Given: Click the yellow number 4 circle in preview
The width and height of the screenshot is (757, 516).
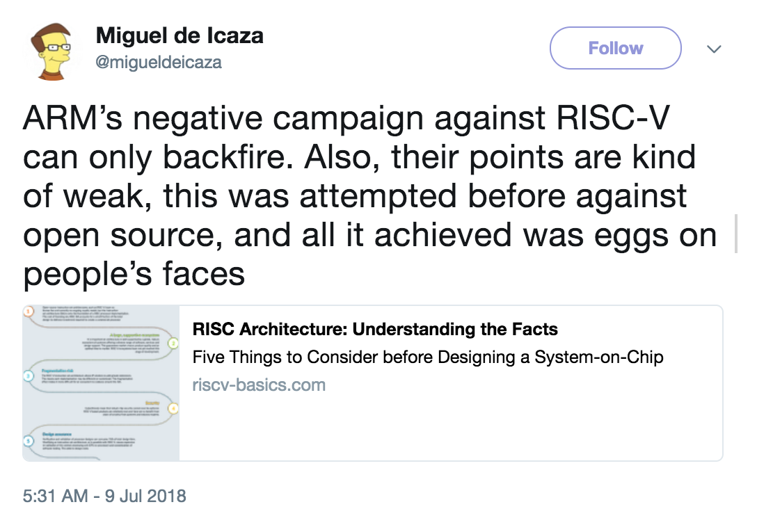Looking at the screenshot, I should click(174, 409).
